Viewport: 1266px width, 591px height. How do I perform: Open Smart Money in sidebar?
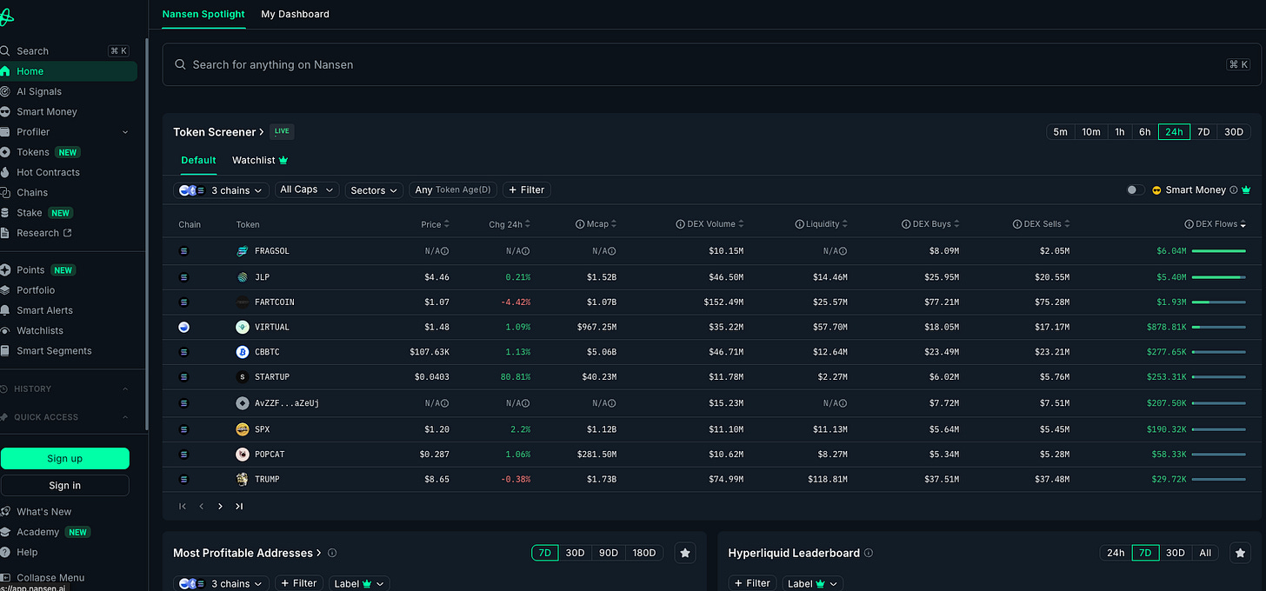pos(46,111)
